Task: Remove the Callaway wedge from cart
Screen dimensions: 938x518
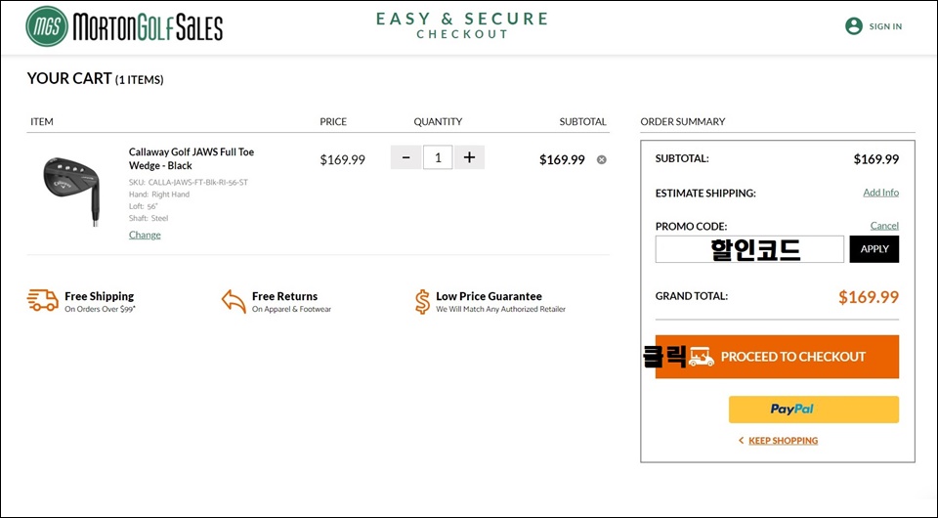Action: coord(602,159)
